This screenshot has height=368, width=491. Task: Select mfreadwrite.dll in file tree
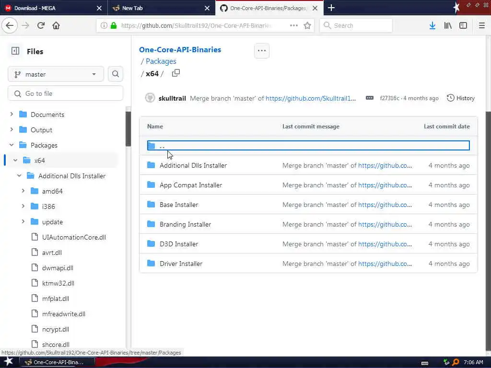(58, 314)
